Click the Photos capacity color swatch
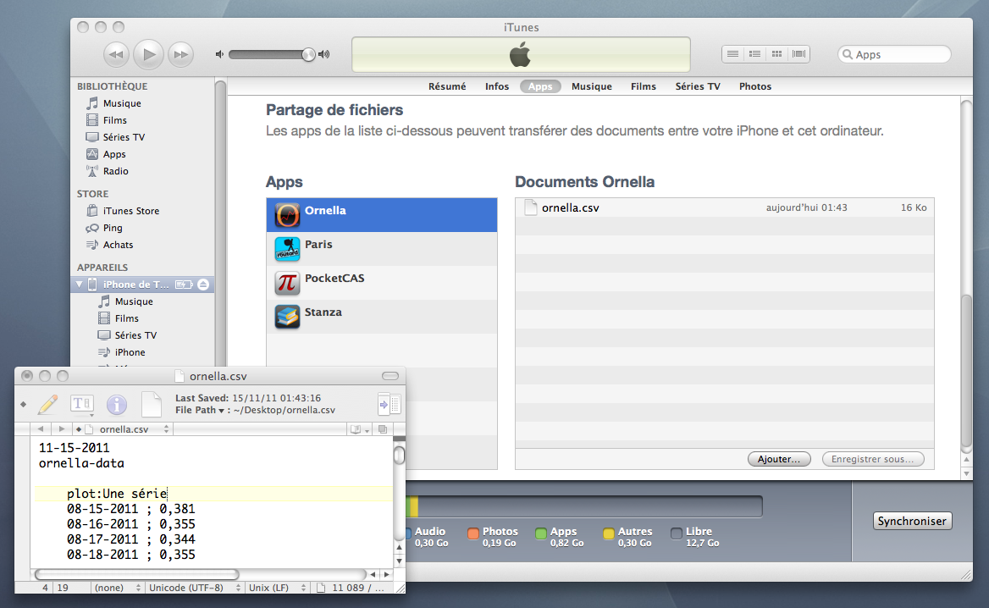Image resolution: width=989 pixels, height=608 pixels. (x=473, y=533)
